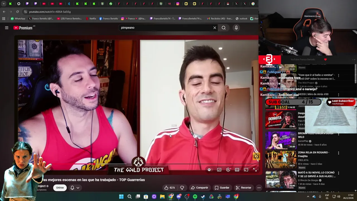Screen dimensions: 357x201
Task: Open Steam from taskbar
Action: pyautogui.click(x=203, y=197)
